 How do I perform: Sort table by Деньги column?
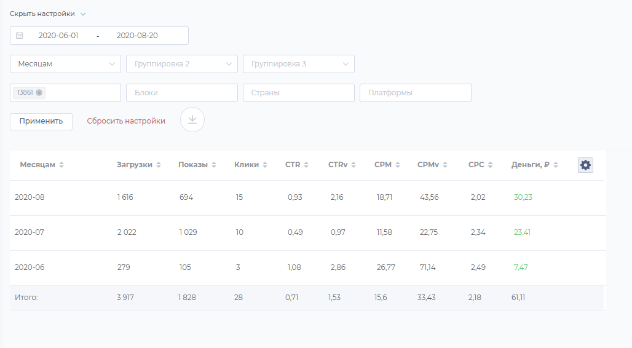point(555,165)
